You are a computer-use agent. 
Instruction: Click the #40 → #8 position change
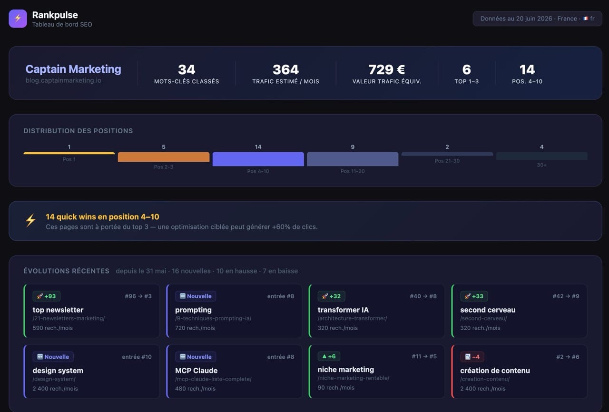tap(423, 296)
